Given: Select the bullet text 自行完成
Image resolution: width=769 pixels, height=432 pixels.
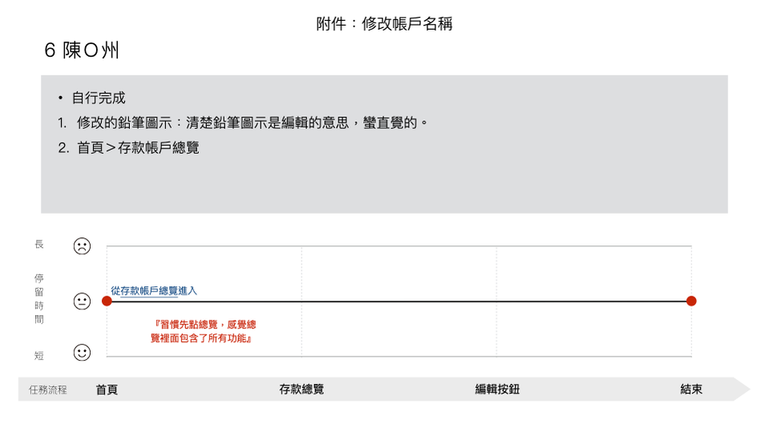Looking at the screenshot, I should pyautogui.click(x=99, y=98).
